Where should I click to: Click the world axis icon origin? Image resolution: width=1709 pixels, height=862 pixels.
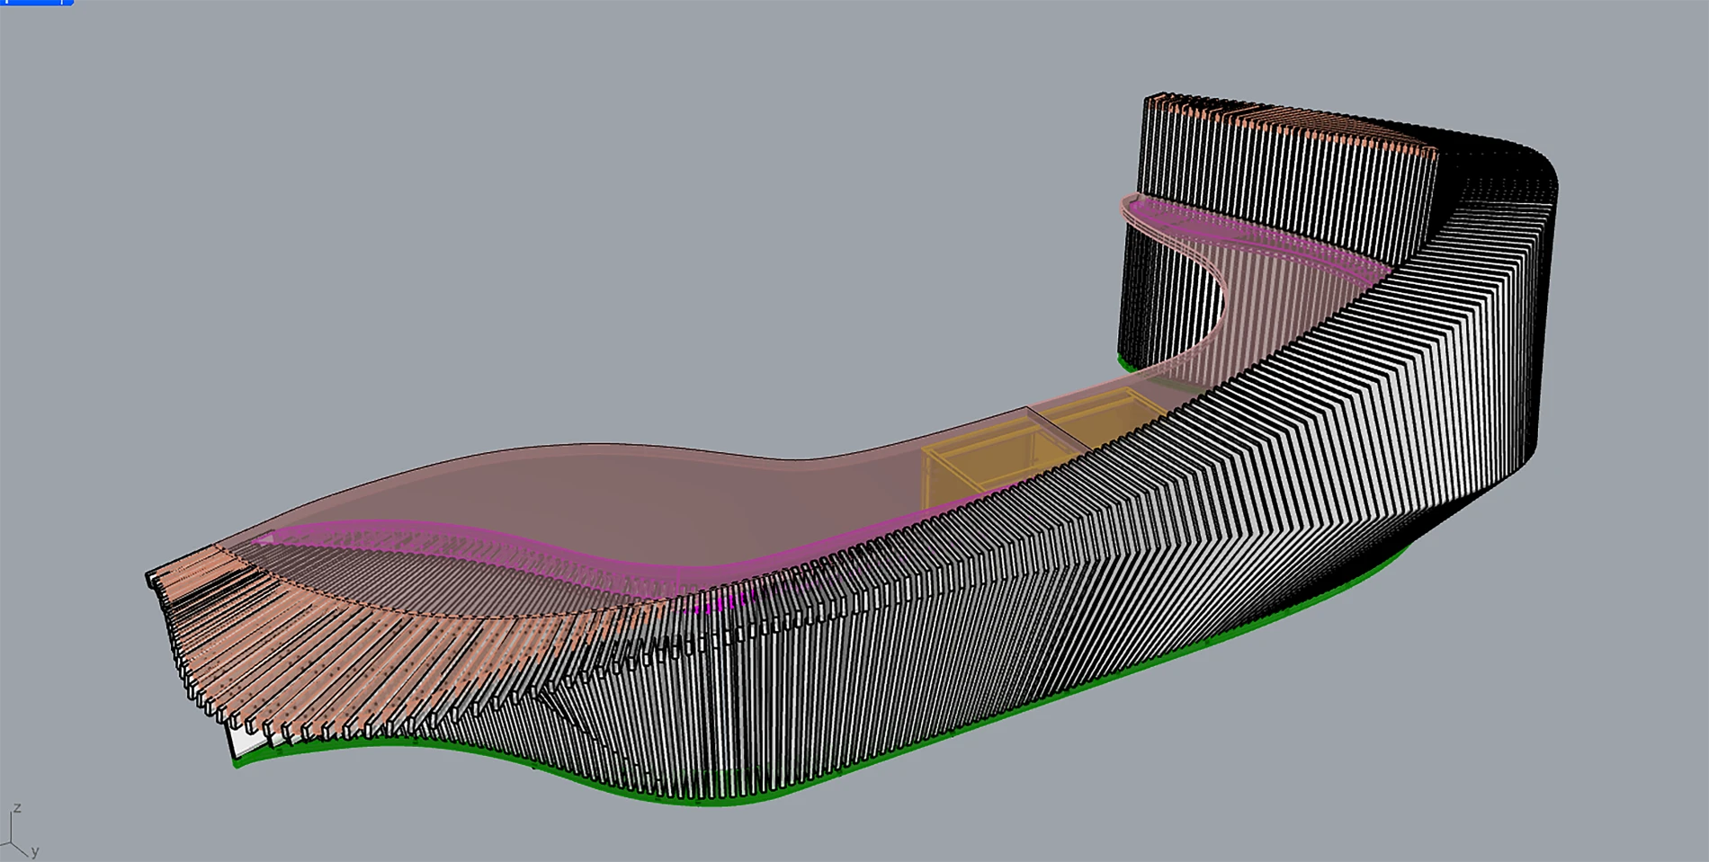click(11, 843)
